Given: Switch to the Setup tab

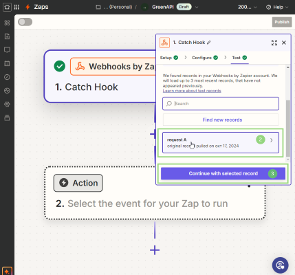Looking at the screenshot, I should coord(169,58).
